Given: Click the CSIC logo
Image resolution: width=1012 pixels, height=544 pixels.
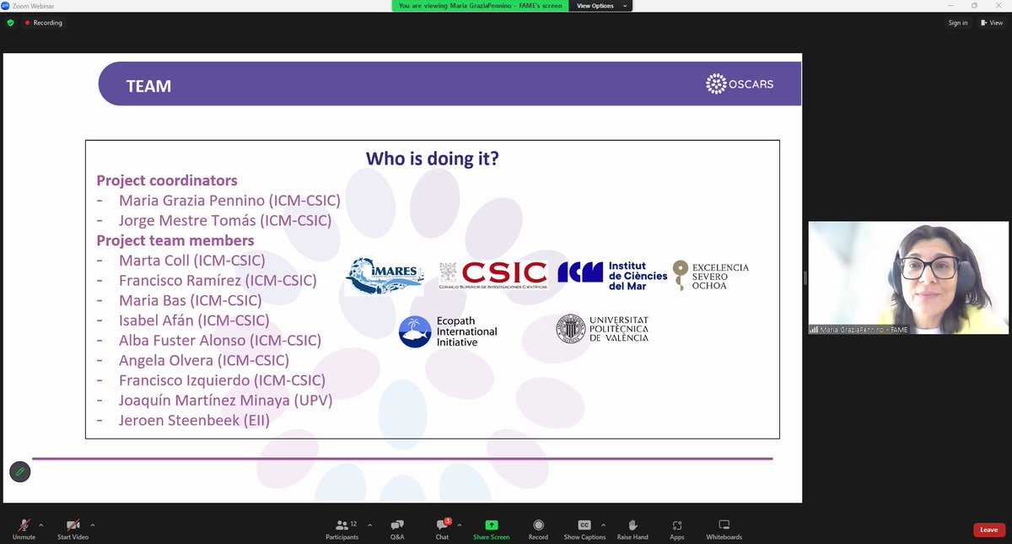Looking at the screenshot, I should (493, 275).
